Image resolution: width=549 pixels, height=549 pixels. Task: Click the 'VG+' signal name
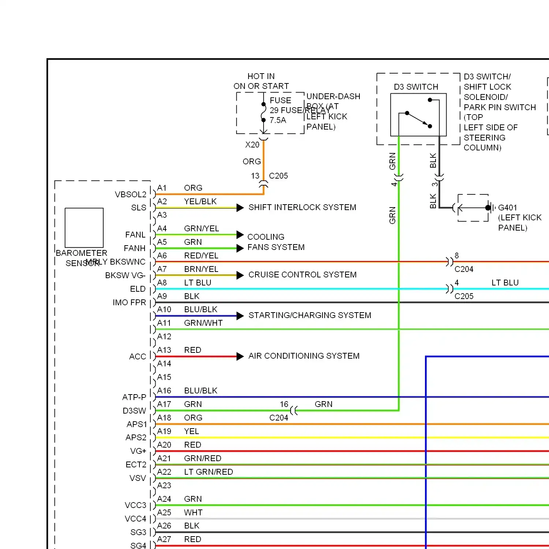pyautogui.click(x=138, y=451)
